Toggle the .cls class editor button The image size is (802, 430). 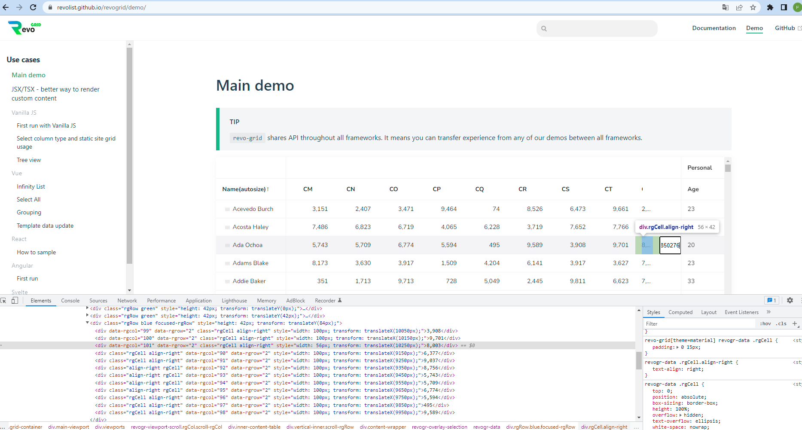click(782, 323)
